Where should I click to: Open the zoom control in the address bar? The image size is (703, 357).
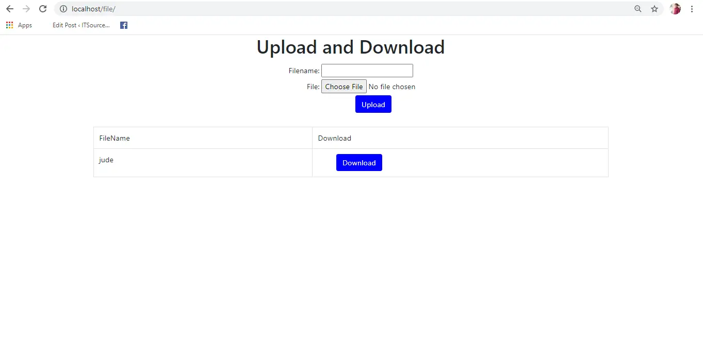coord(638,9)
